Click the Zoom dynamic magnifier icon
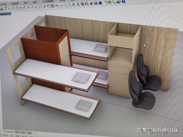The height and width of the screenshot is (137, 183). [x=32, y=7]
